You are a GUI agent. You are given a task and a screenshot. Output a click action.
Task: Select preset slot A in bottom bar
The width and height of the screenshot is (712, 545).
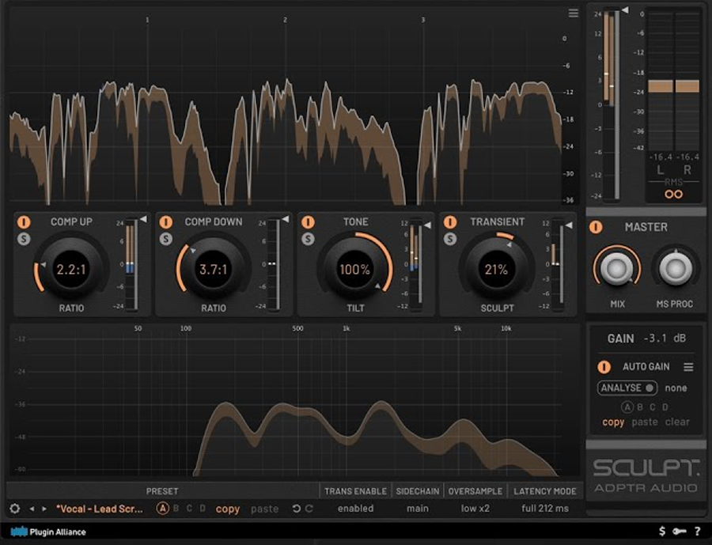pyautogui.click(x=162, y=508)
